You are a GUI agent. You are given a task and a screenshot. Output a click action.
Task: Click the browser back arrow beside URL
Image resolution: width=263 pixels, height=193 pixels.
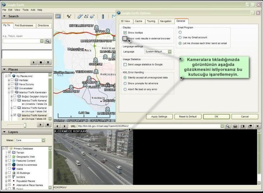[57, 126]
